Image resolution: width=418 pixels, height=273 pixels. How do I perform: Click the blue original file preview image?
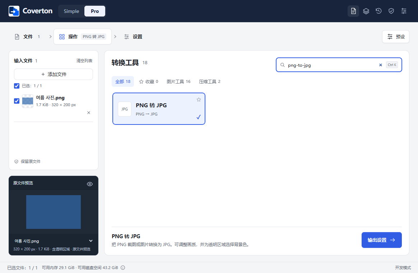click(54, 212)
